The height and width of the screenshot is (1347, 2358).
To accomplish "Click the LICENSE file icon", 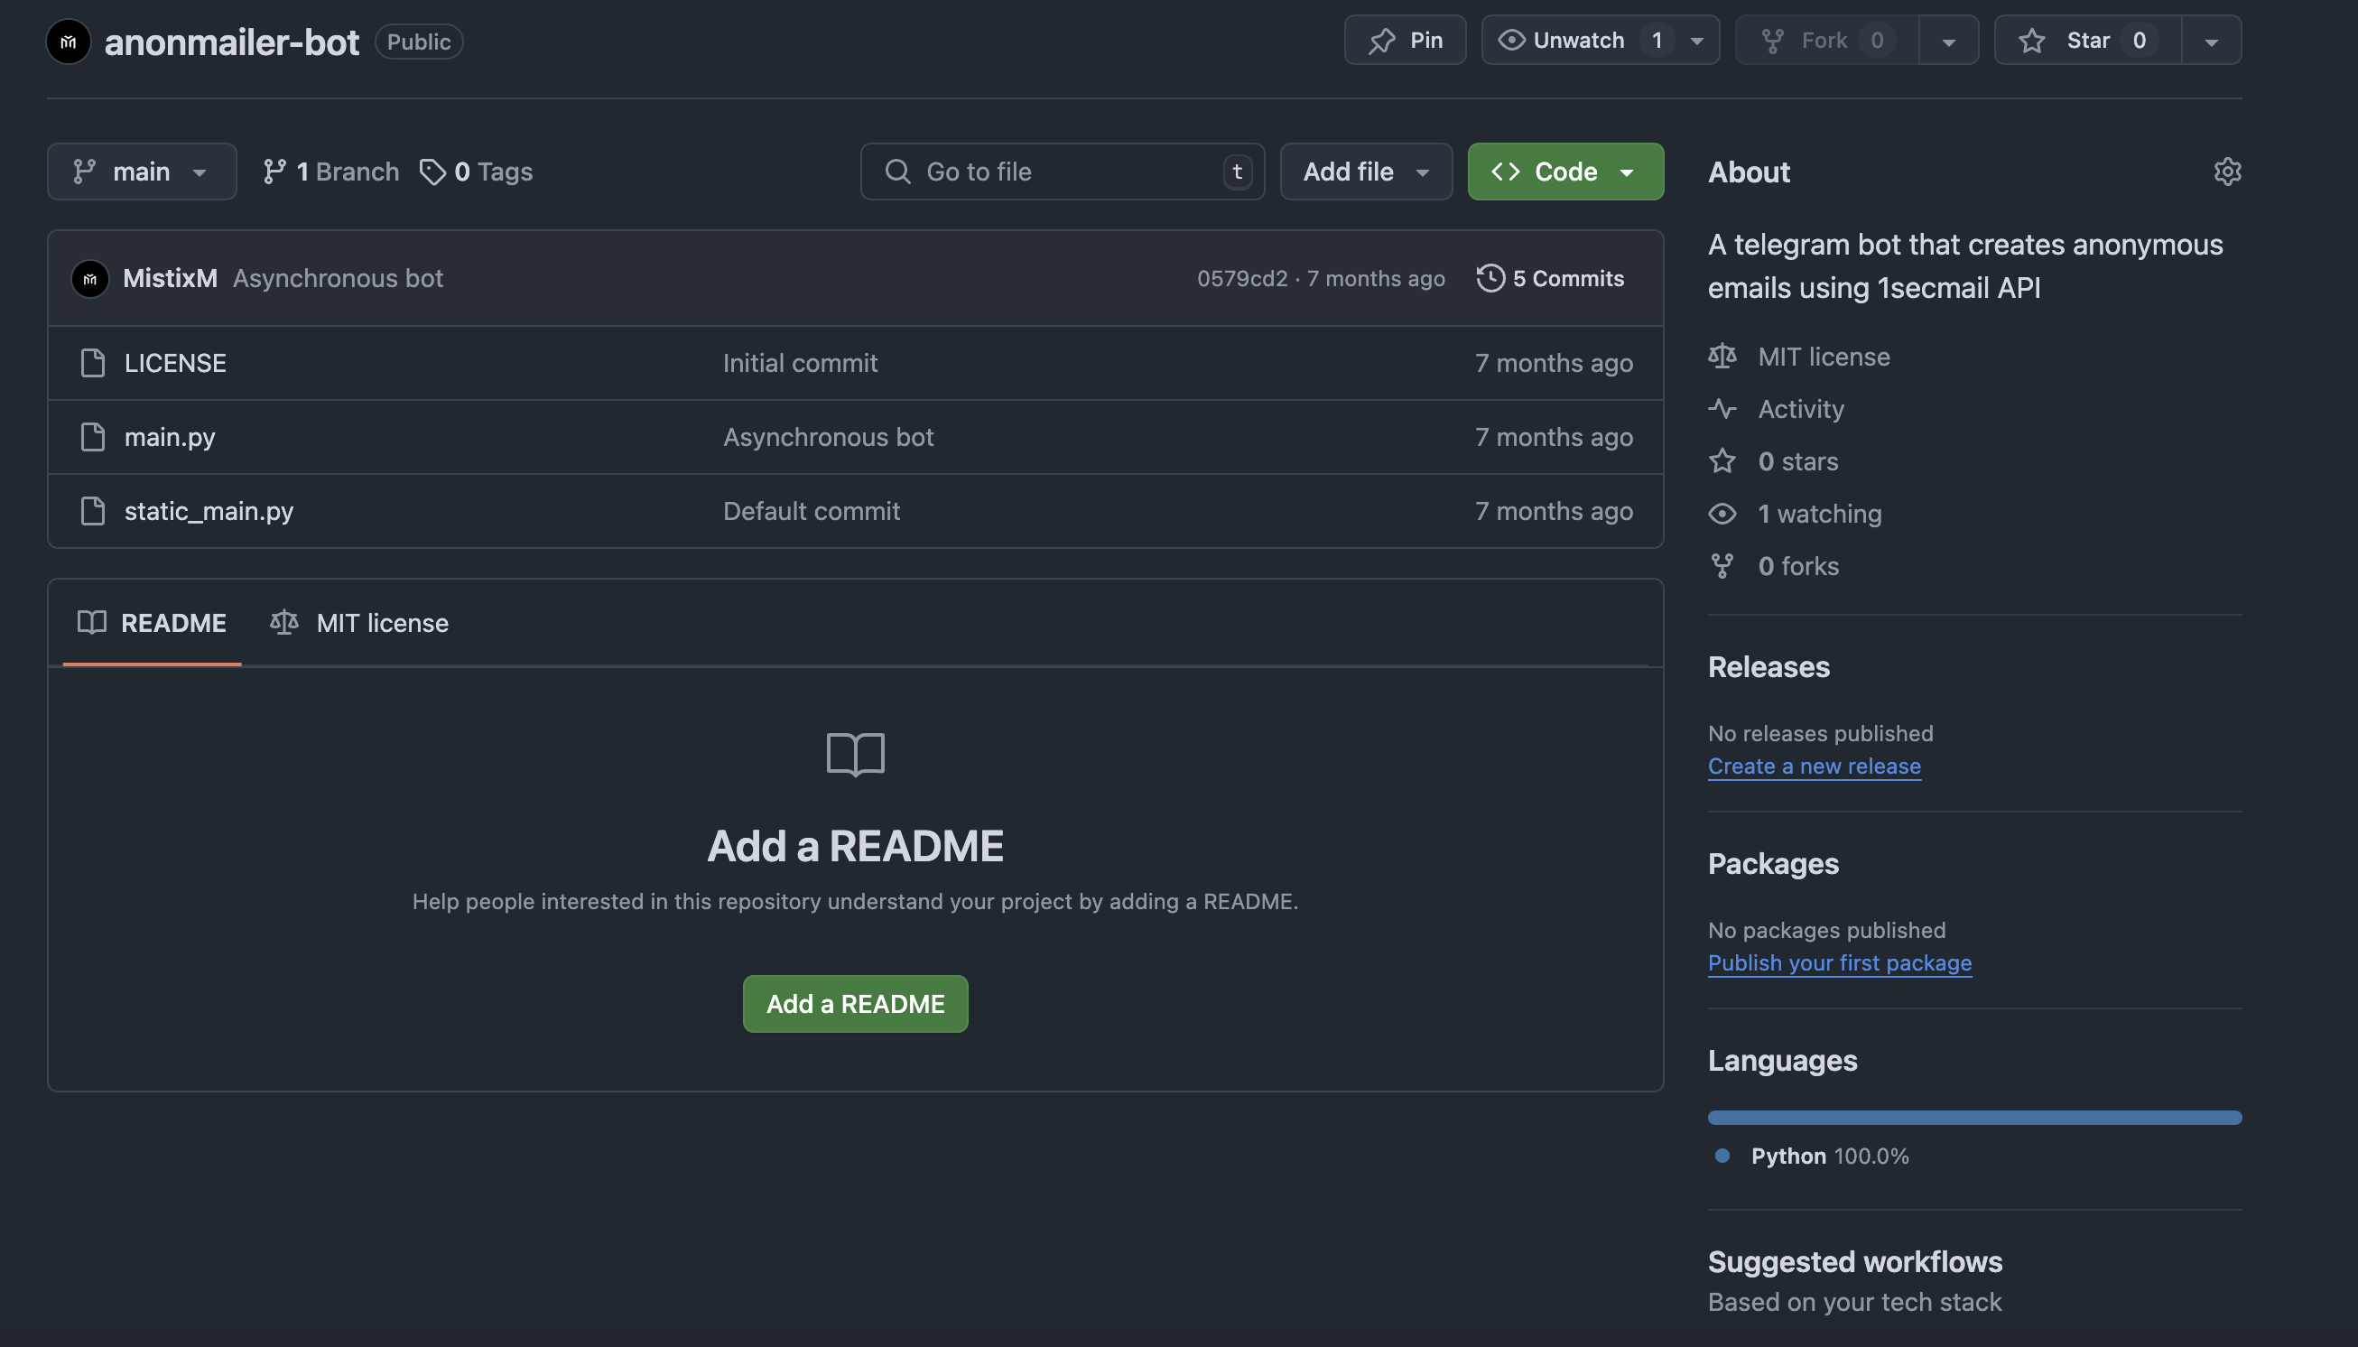I will pos(92,363).
